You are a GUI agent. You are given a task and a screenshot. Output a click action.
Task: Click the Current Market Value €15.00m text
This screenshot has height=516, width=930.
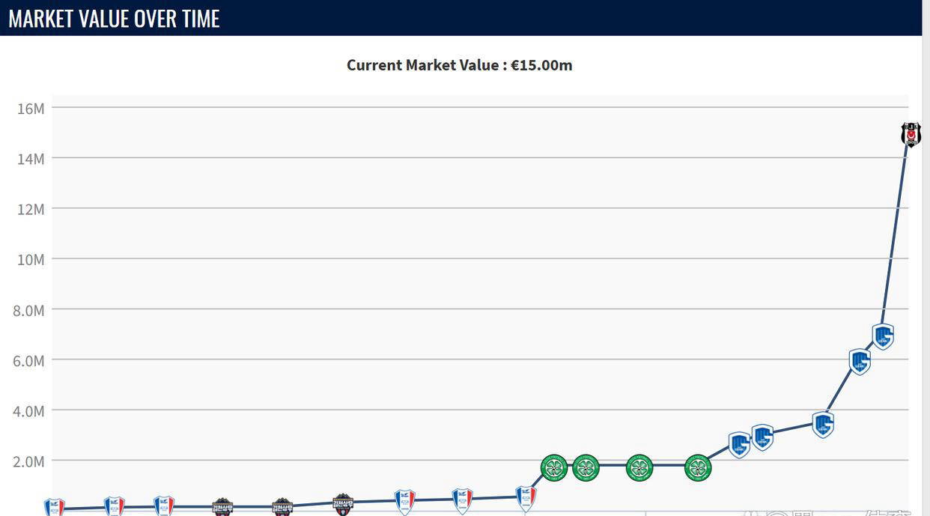459,65
